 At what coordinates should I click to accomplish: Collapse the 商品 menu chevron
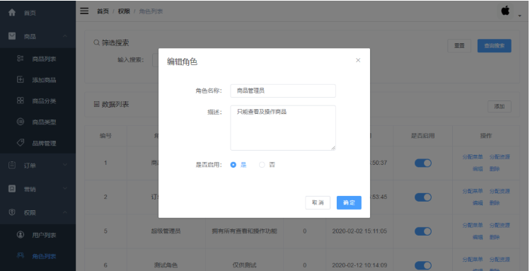[65, 36]
